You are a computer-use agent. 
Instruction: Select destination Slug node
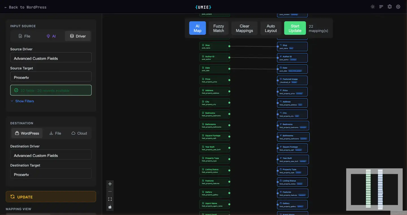click(292, 47)
